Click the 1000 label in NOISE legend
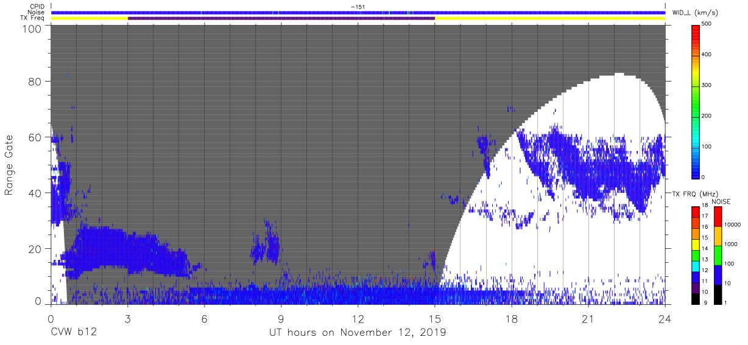 coord(731,245)
